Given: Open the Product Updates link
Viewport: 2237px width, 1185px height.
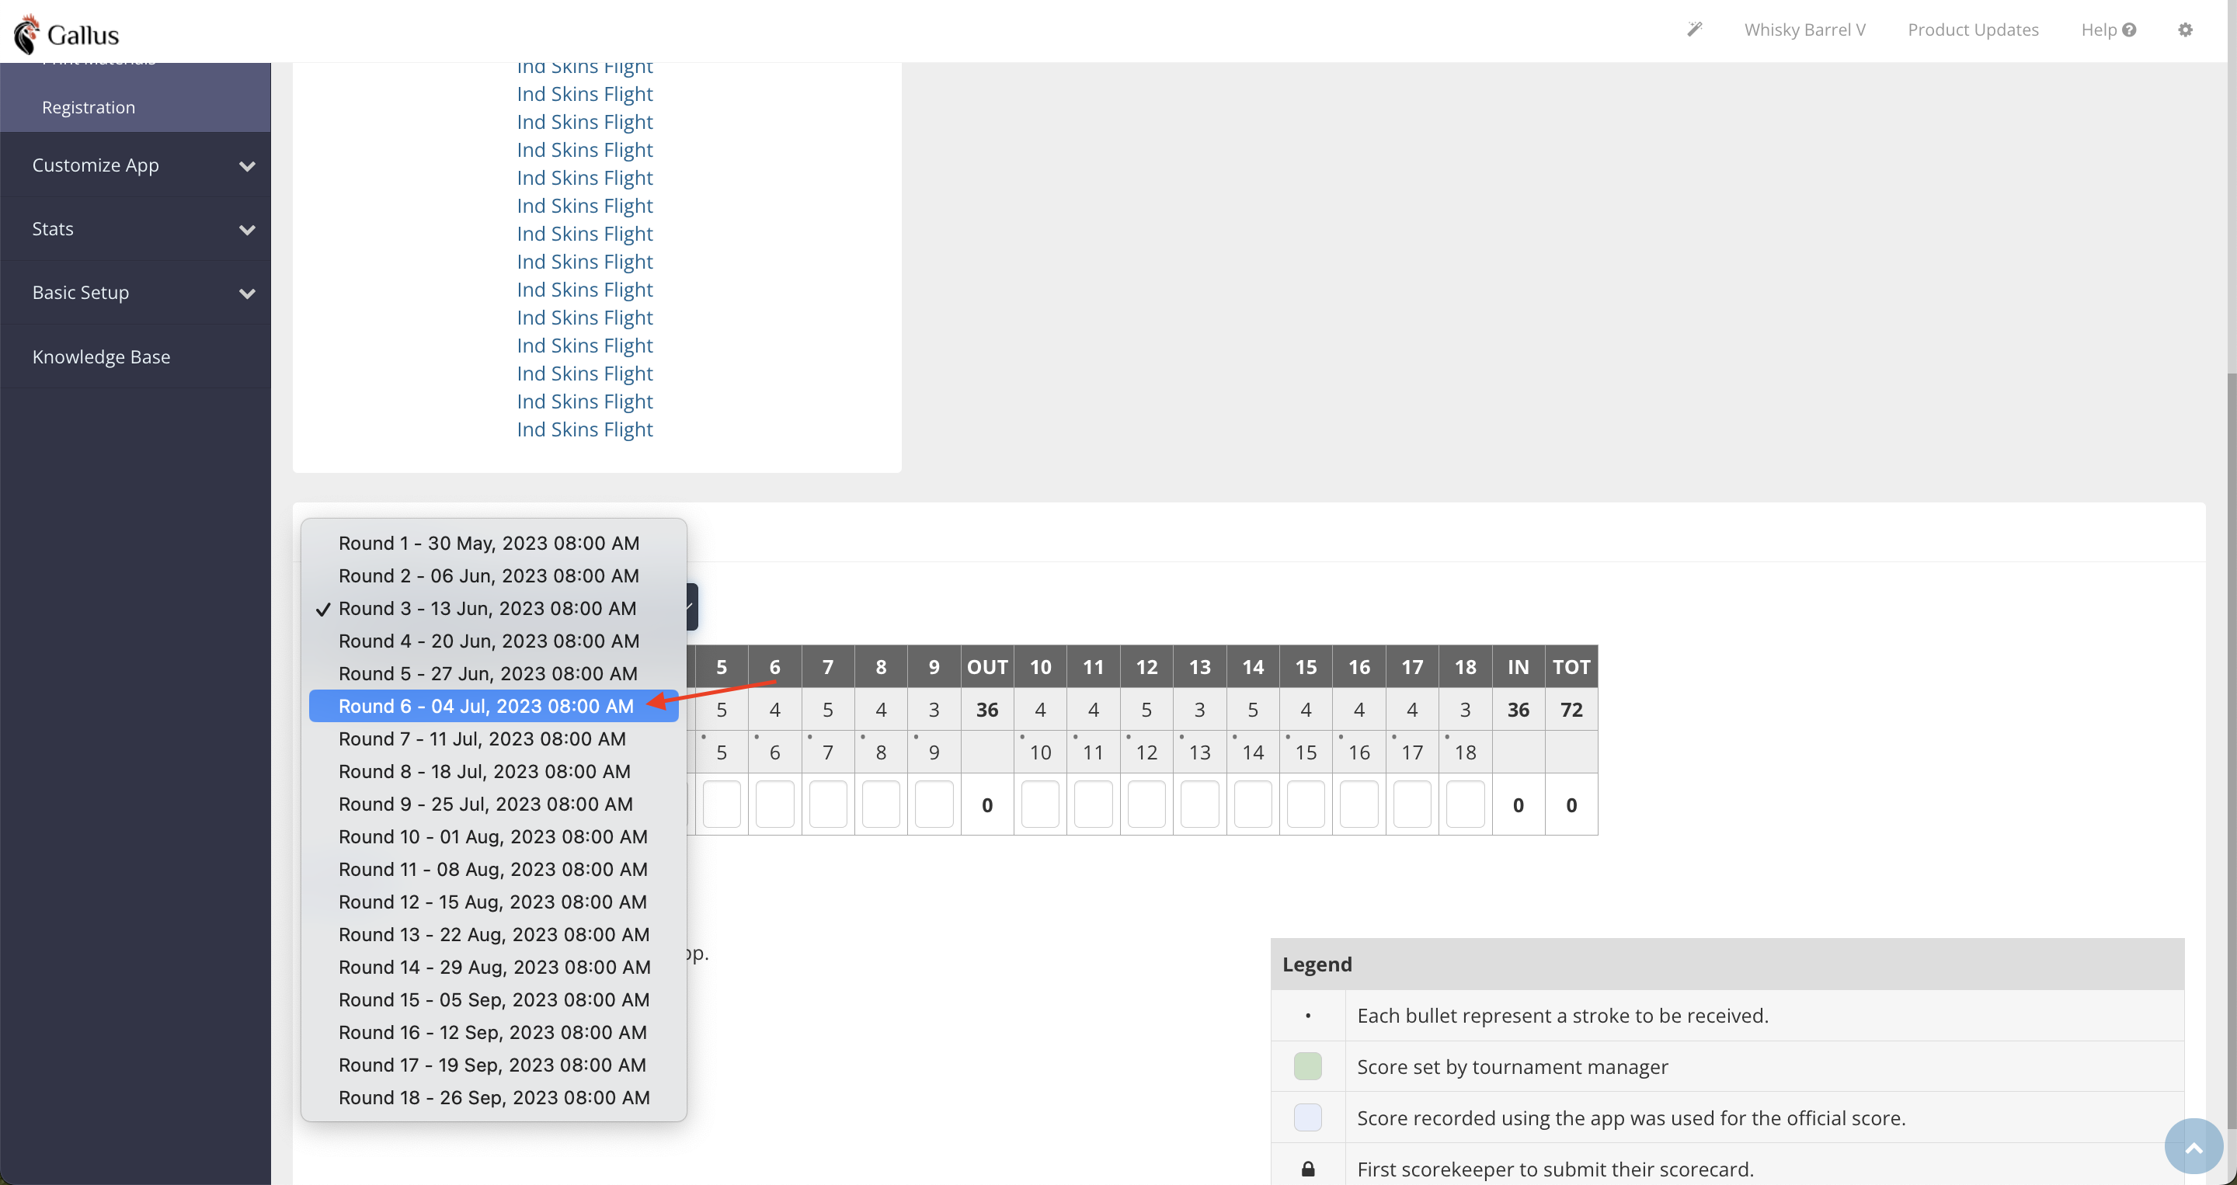Looking at the screenshot, I should pos(1973,30).
